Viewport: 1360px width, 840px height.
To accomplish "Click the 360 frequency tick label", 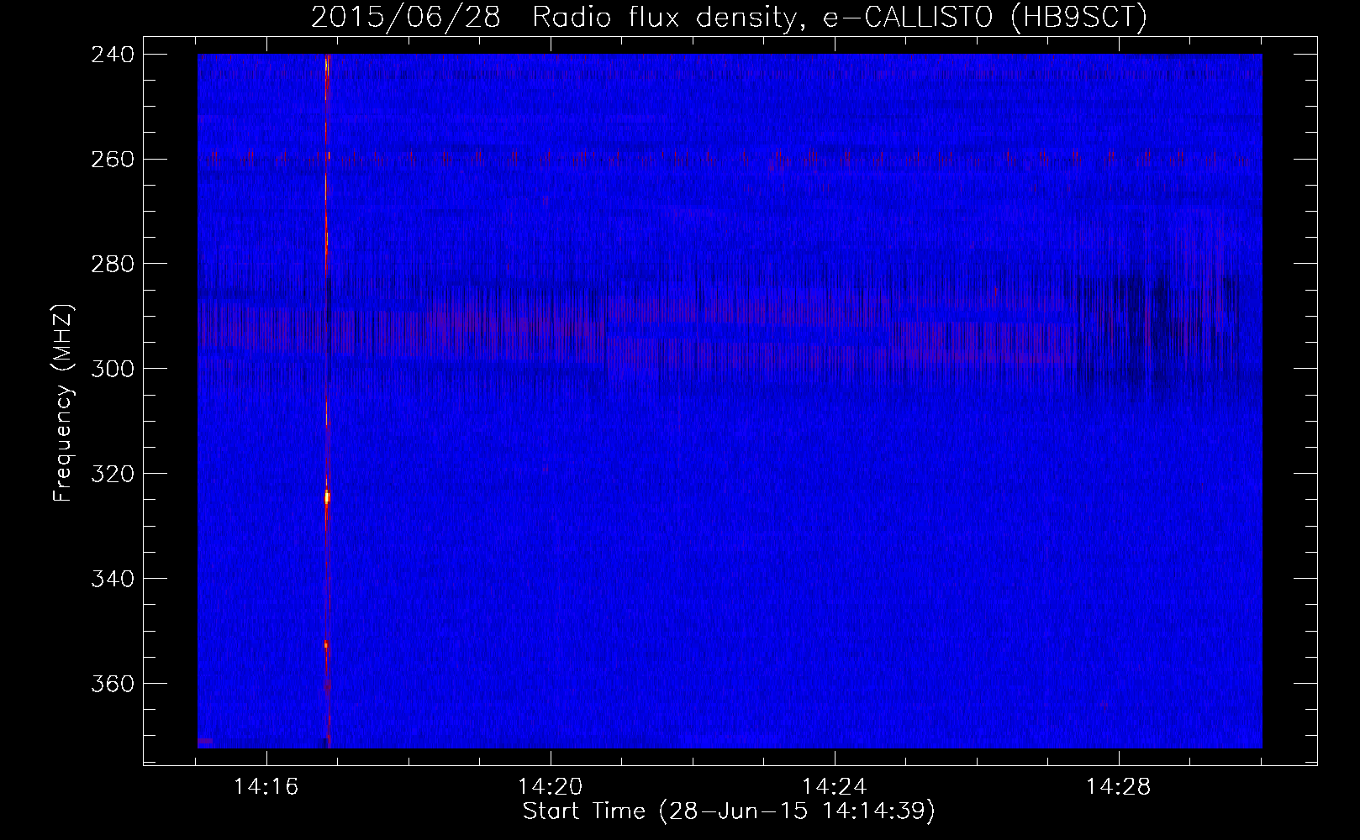I will pos(113,685).
